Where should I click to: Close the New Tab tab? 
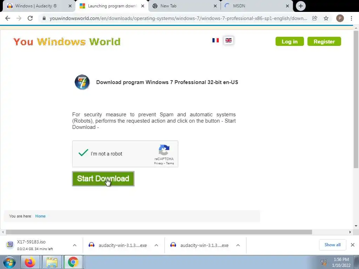tap(215, 6)
